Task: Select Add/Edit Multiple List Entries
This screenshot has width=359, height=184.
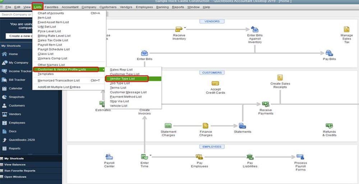Action: click(x=69, y=87)
